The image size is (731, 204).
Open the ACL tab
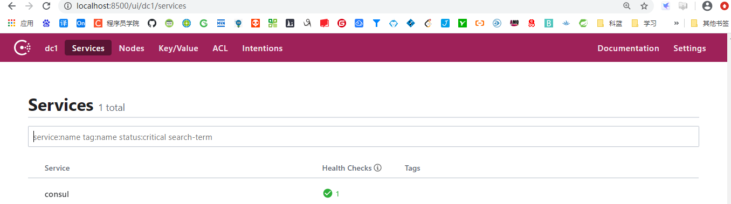pos(220,48)
